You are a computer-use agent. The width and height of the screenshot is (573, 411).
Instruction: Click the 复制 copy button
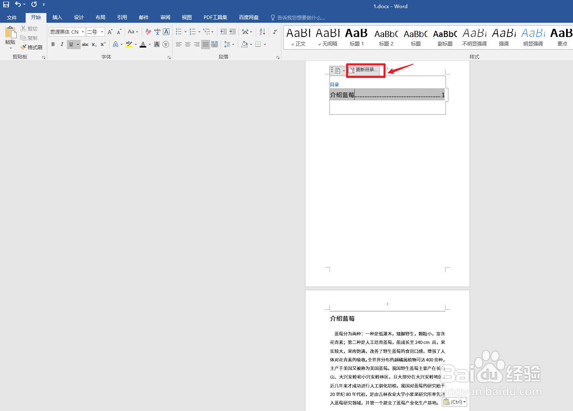coord(29,38)
